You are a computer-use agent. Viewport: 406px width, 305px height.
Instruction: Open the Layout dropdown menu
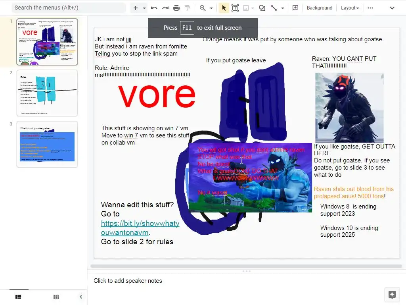[350, 8]
